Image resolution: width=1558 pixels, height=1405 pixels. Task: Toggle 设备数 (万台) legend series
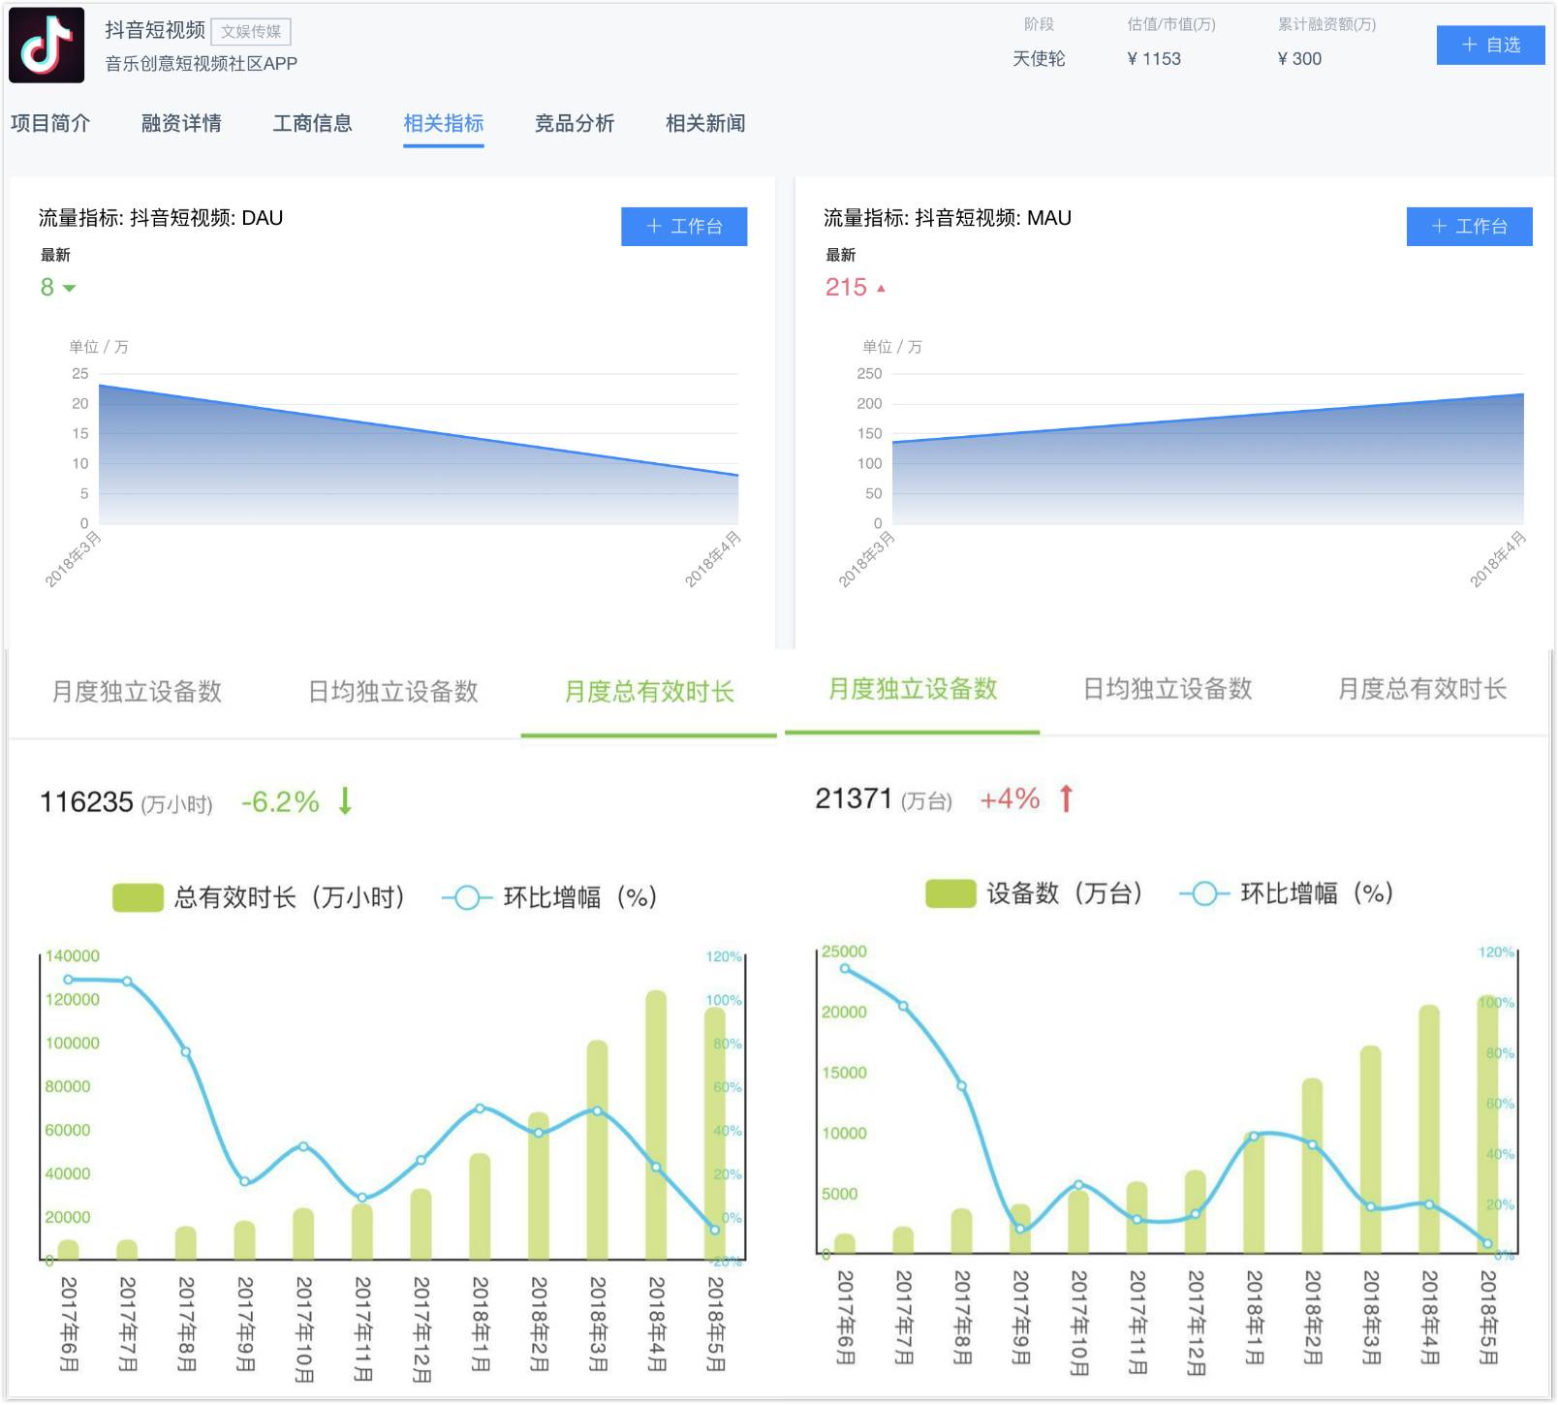click(x=950, y=893)
